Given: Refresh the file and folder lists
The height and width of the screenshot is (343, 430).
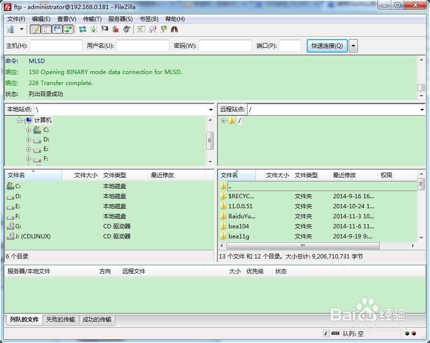Looking at the screenshot, I should click(x=83, y=30).
